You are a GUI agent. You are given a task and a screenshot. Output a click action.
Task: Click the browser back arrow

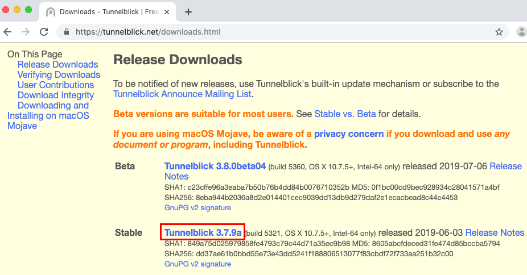coord(8,32)
